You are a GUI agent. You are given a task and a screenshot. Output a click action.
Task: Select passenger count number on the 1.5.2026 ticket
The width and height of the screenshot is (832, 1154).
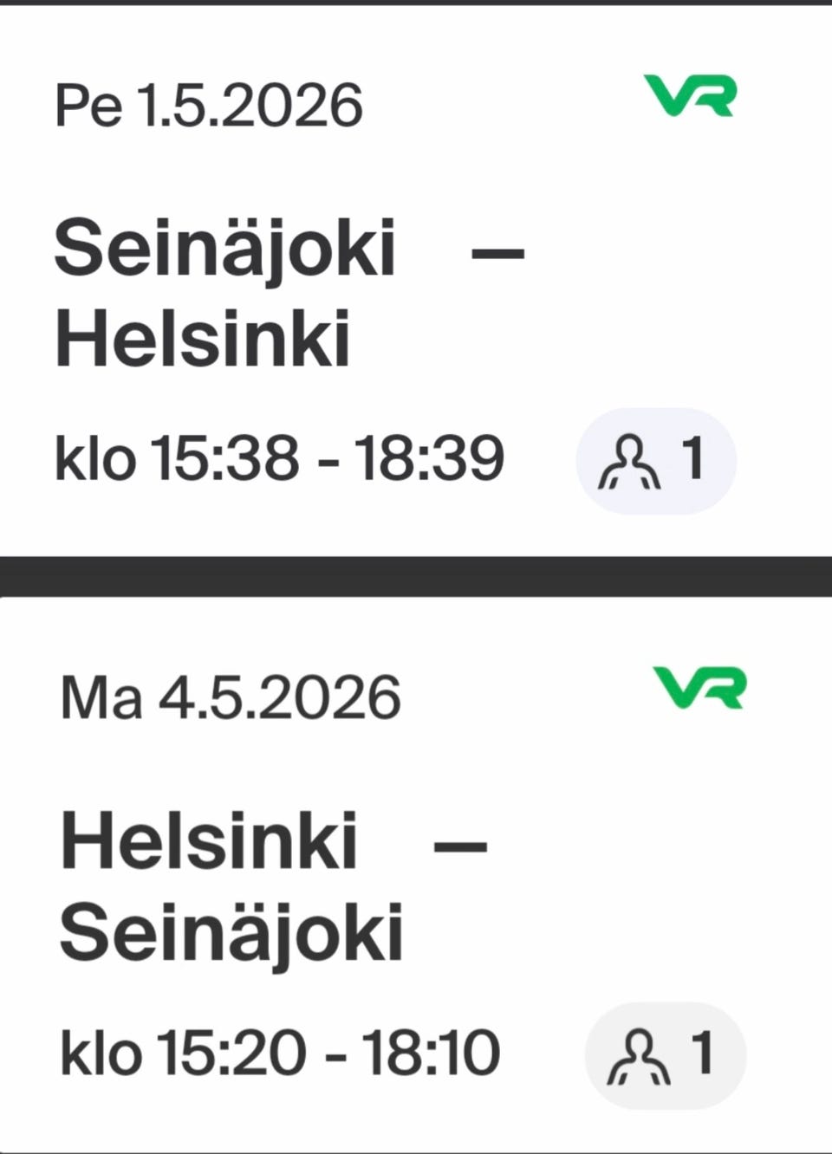click(692, 457)
